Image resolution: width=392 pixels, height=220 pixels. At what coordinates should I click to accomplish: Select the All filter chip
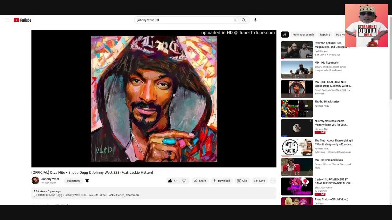pyautogui.click(x=285, y=35)
